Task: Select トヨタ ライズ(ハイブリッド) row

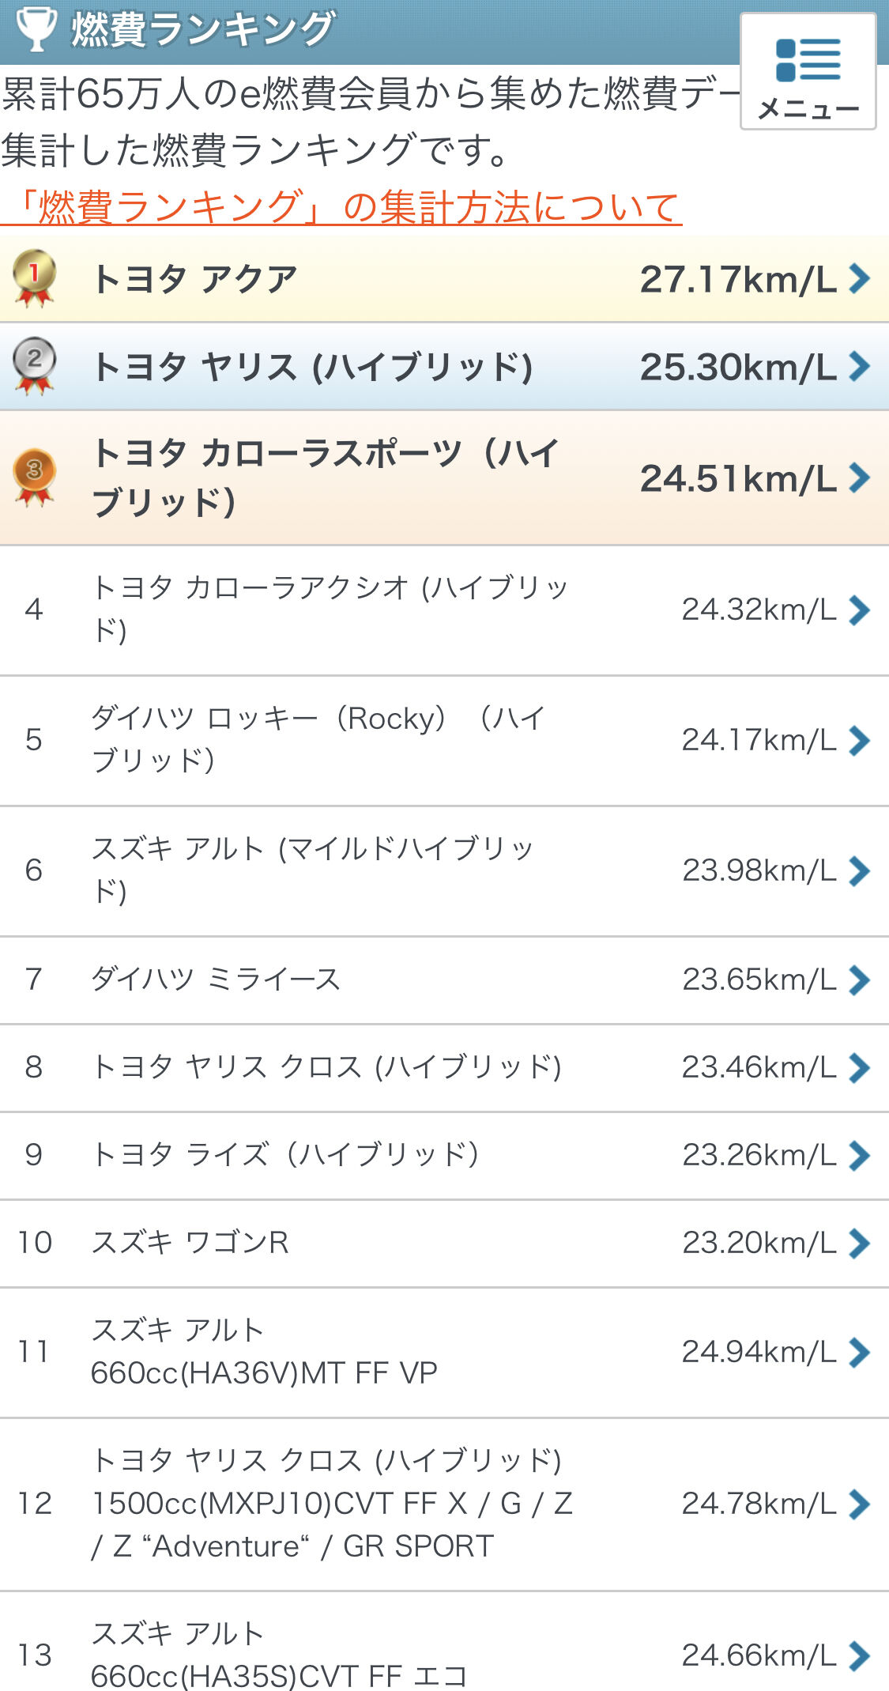Action: pos(444,1156)
